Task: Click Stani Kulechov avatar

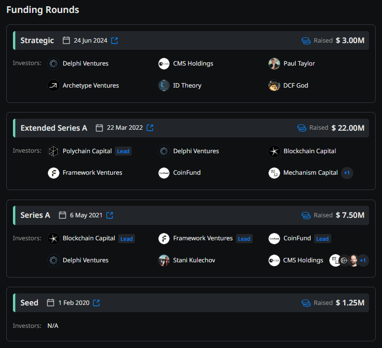Action: pos(164,260)
